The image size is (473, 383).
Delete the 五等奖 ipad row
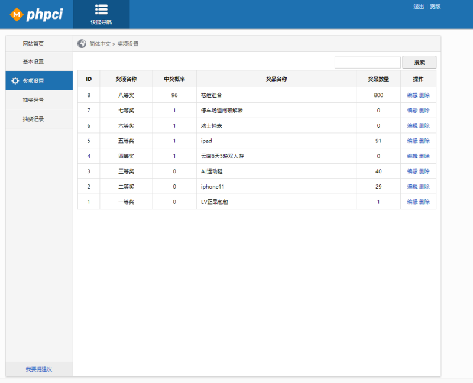[425, 141]
